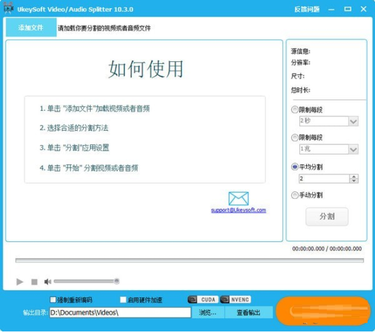Select the 平均分割 radio button

[295, 167]
